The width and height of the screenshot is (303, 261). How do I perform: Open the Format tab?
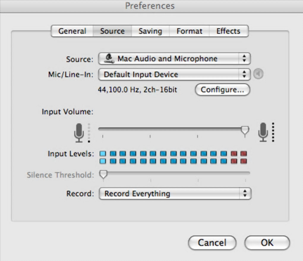pos(189,31)
